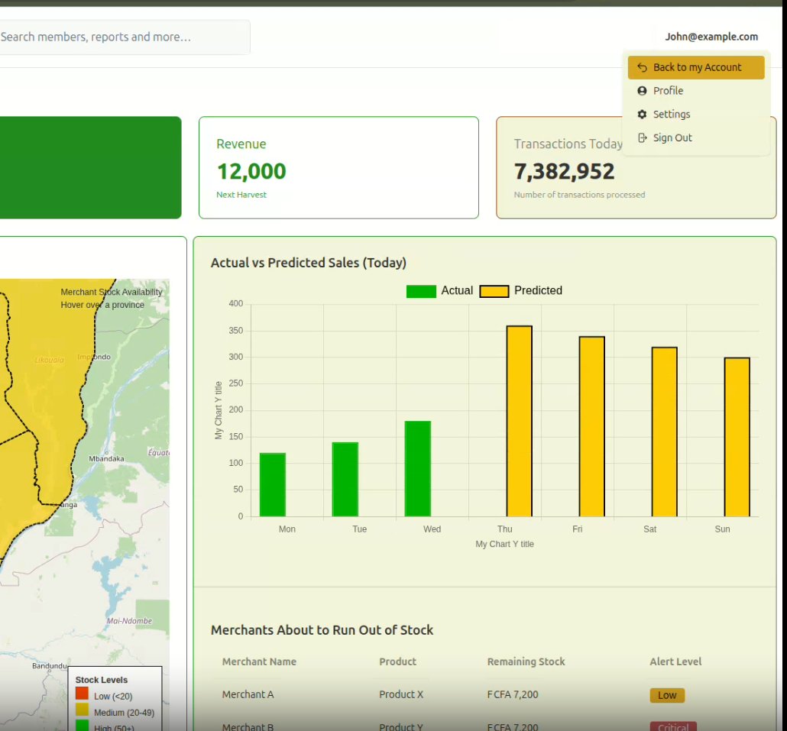Select Back to my Account menu item
This screenshot has height=731, width=787.
point(695,67)
